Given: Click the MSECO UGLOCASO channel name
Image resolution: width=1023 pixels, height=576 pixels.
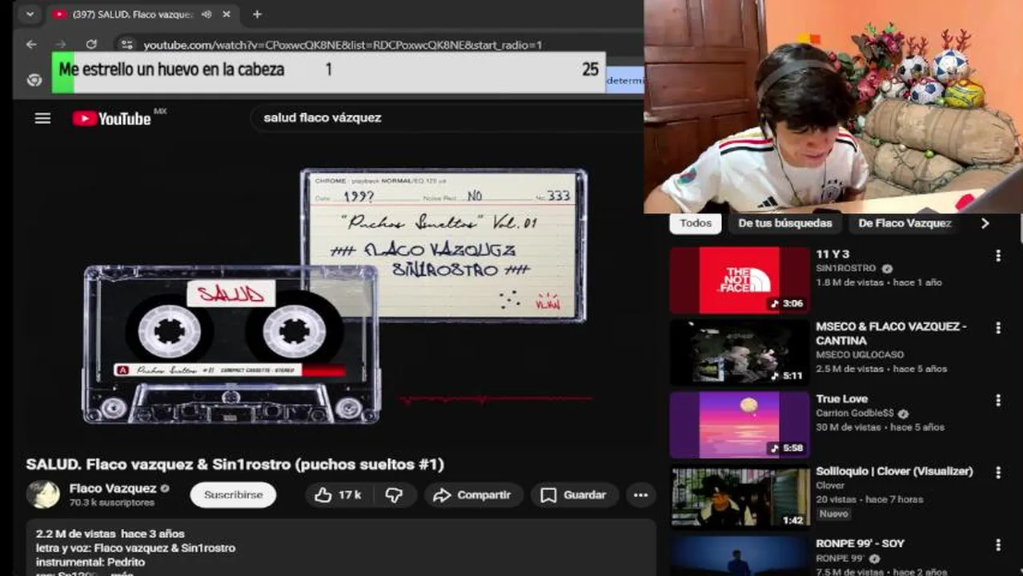Looking at the screenshot, I should (x=860, y=354).
